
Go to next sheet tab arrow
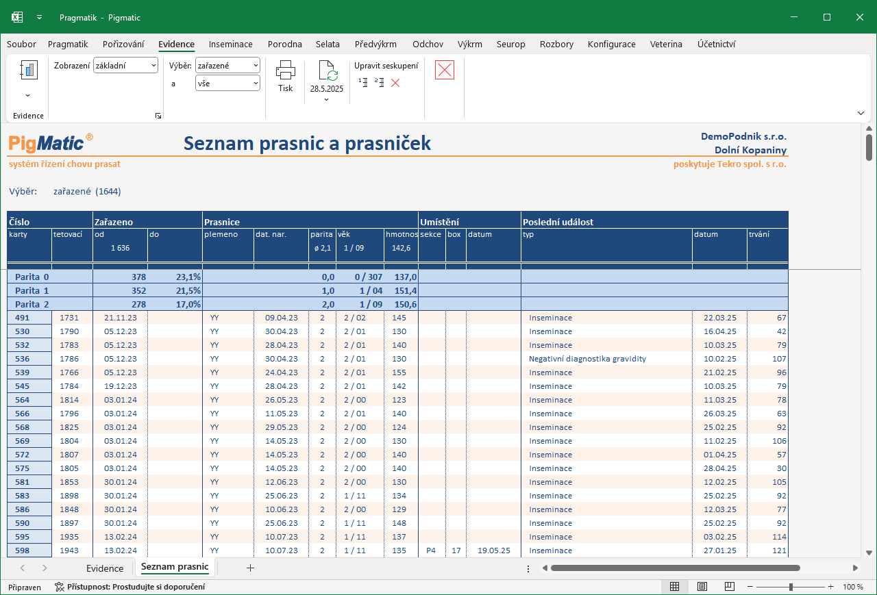(x=45, y=568)
